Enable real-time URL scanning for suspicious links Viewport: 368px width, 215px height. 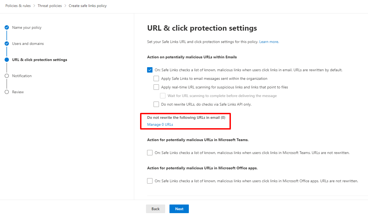click(x=156, y=87)
